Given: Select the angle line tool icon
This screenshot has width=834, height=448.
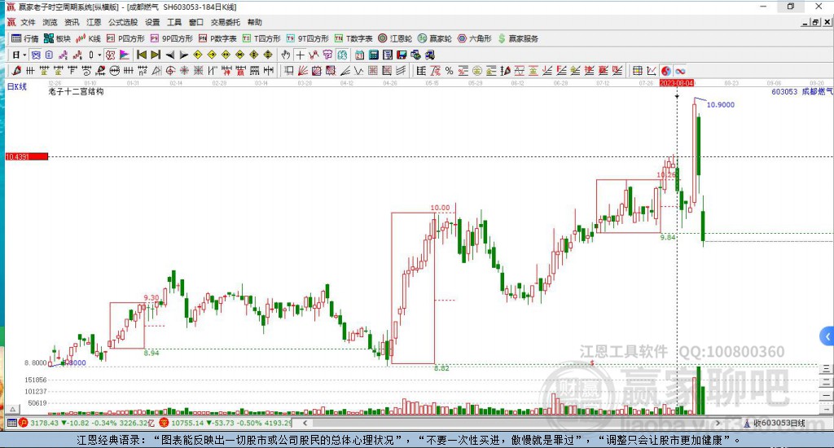Looking at the screenshot, I should coord(345,71).
